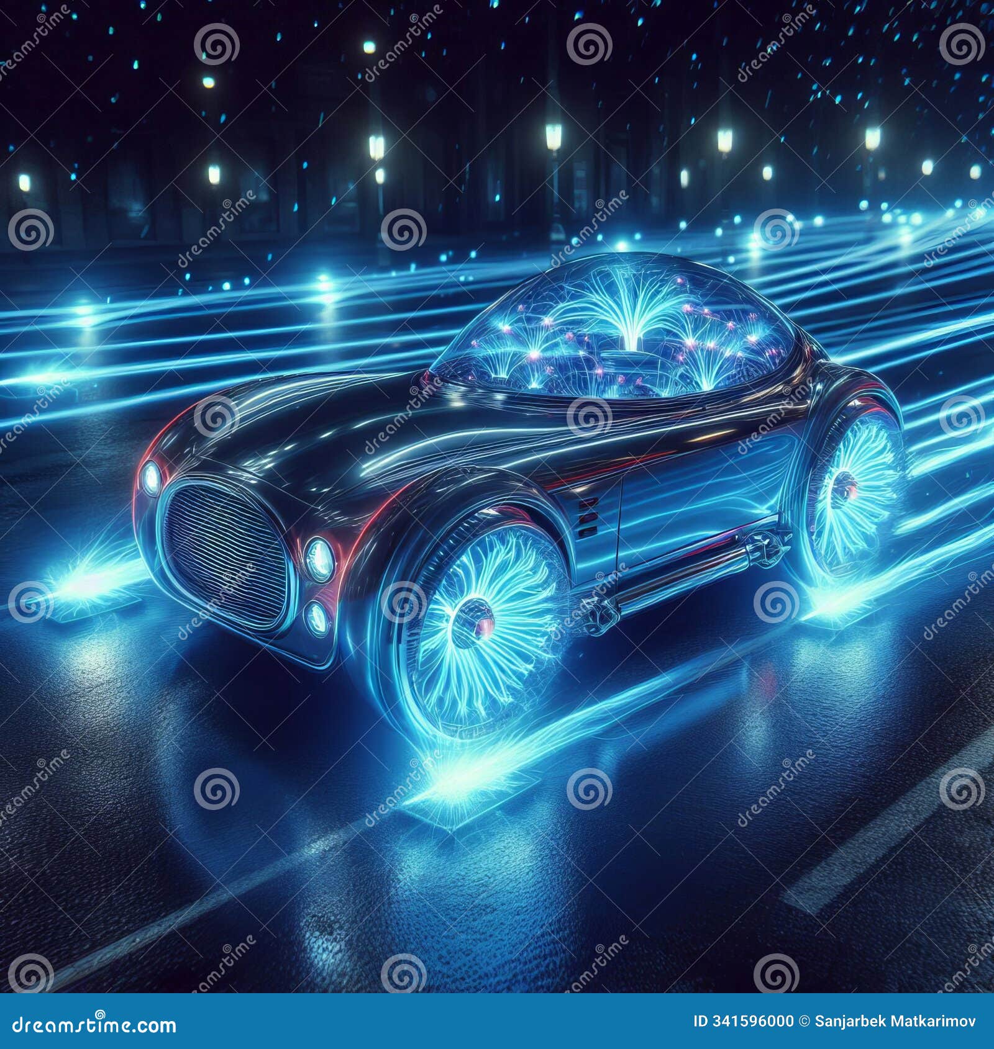Click the blue attribution bar at the bottom
994x1049 pixels.
coord(497,1022)
